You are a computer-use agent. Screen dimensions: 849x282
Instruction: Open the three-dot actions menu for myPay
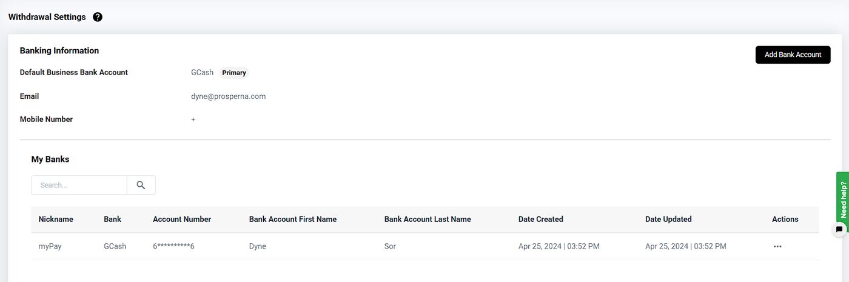coord(777,246)
